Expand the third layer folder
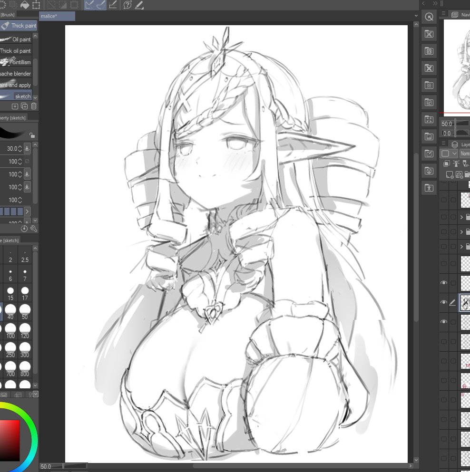Viewport: 470px width, 472px height. (x=461, y=247)
